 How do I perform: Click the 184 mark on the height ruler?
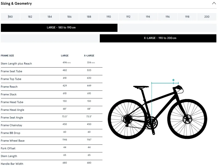(49, 17)
